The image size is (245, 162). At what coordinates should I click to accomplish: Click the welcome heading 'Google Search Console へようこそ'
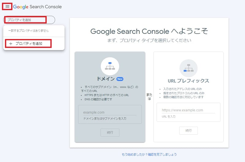click(x=149, y=31)
